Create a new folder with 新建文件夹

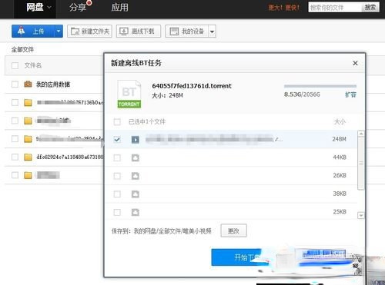click(x=89, y=31)
